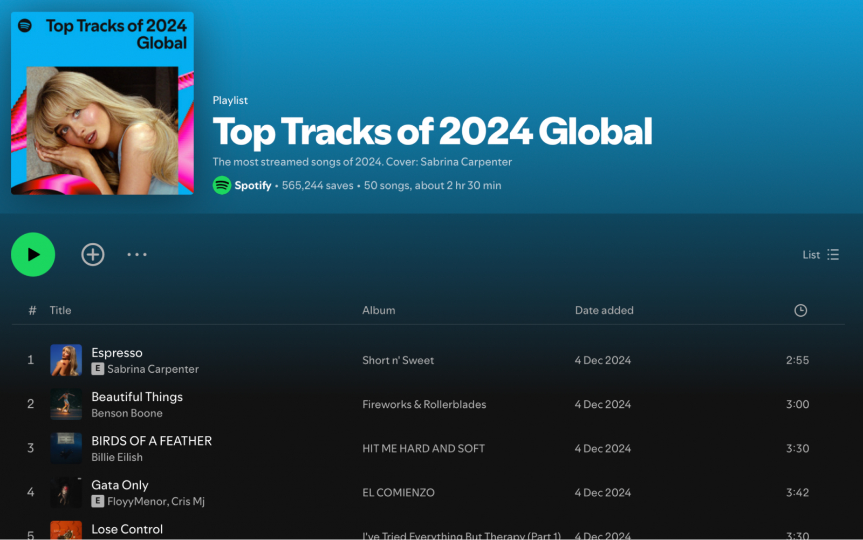Click the Beautiful Things album thumbnail

66,405
